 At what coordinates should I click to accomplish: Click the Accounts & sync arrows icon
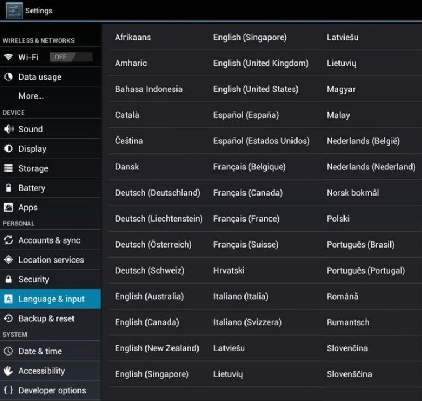[x=8, y=240]
